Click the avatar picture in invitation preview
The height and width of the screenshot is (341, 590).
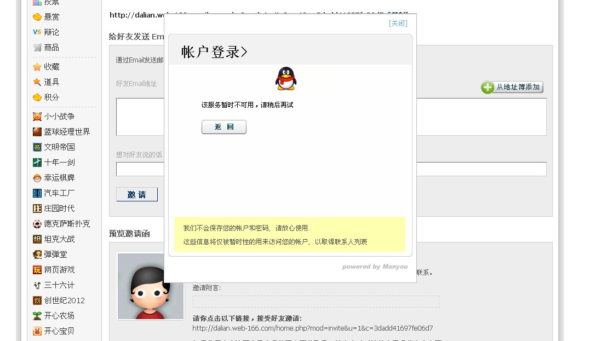pyautogui.click(x=151, y=286)
